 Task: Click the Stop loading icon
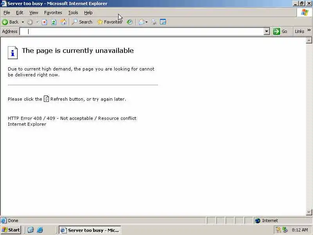pos(44,22)
